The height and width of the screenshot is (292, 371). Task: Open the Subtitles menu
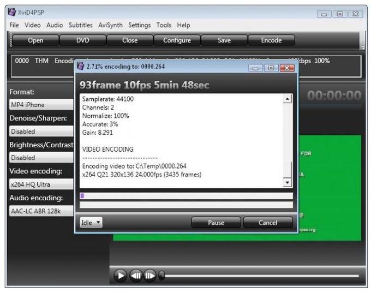[x=81, y=25]
